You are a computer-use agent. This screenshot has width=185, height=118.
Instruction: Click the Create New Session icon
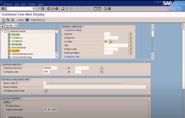(95, 9)
